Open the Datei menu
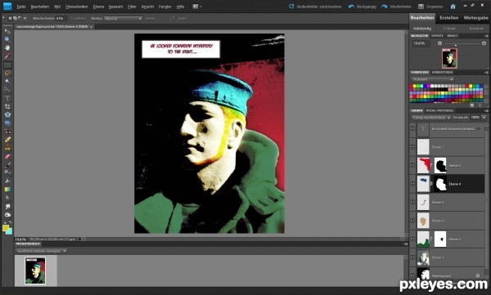The image size is (491, 295). (21, 7)
